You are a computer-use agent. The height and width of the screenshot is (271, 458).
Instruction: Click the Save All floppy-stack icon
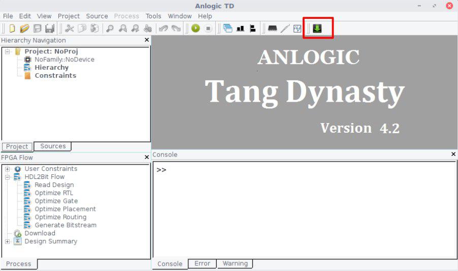[x=50, y=28]
